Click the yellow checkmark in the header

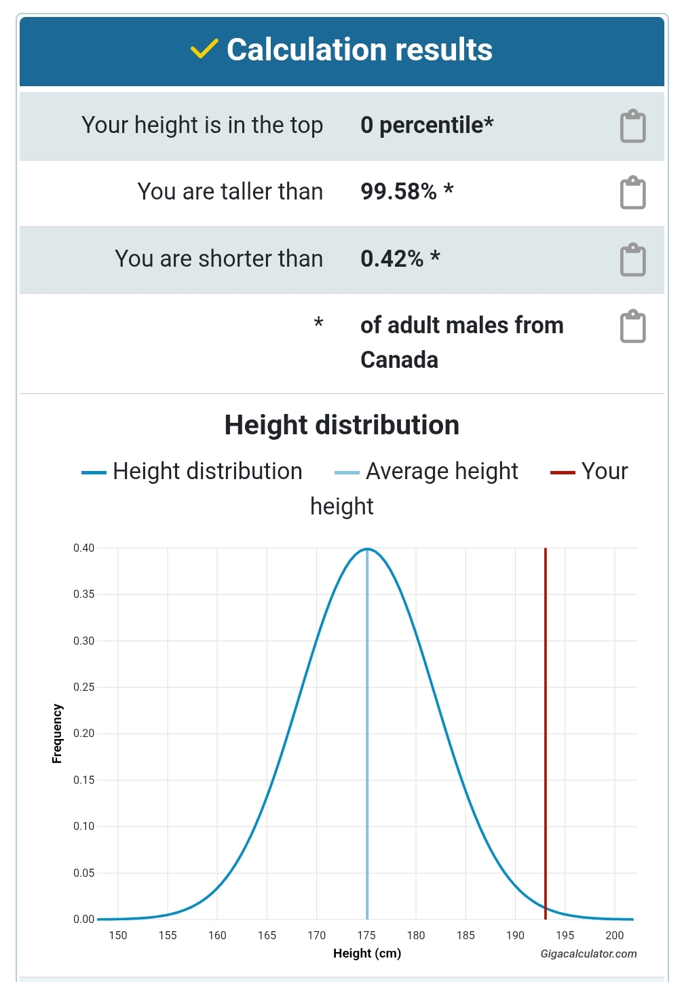(x=204, y=49)
